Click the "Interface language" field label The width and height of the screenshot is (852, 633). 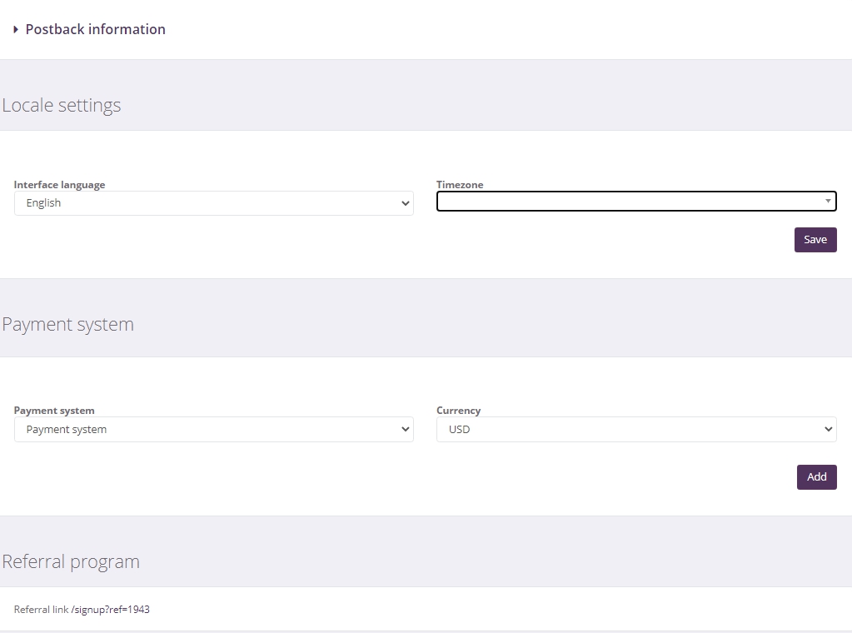click(x=59, y=185)
